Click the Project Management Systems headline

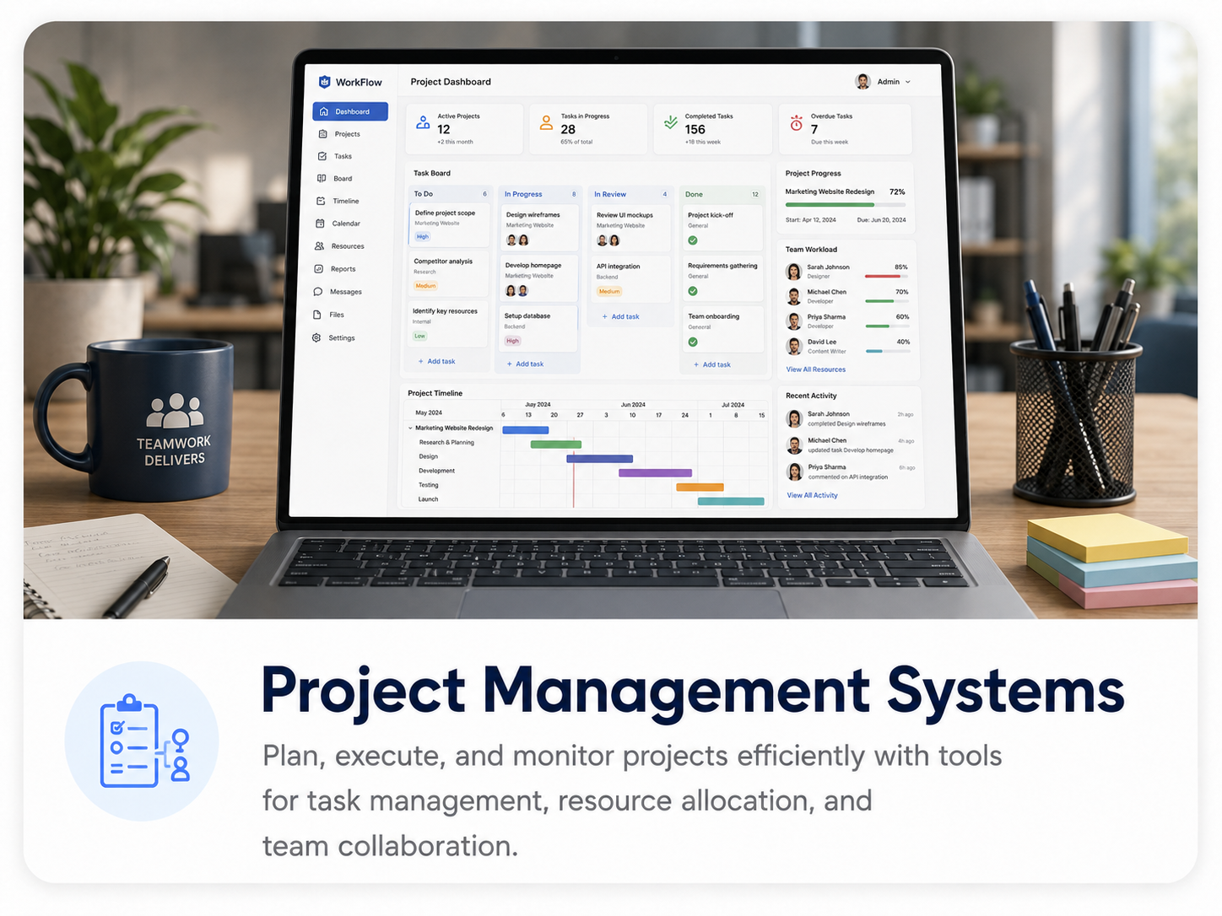693,691
